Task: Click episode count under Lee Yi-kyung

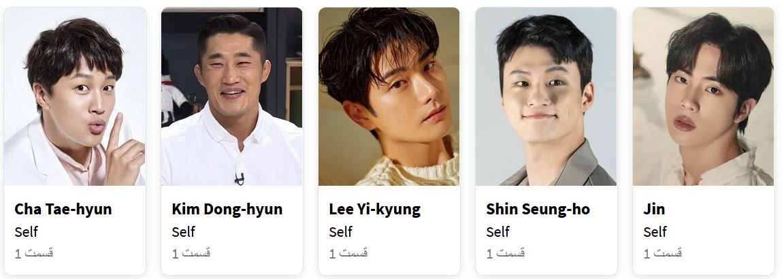Action: click(x=348, y=253)
